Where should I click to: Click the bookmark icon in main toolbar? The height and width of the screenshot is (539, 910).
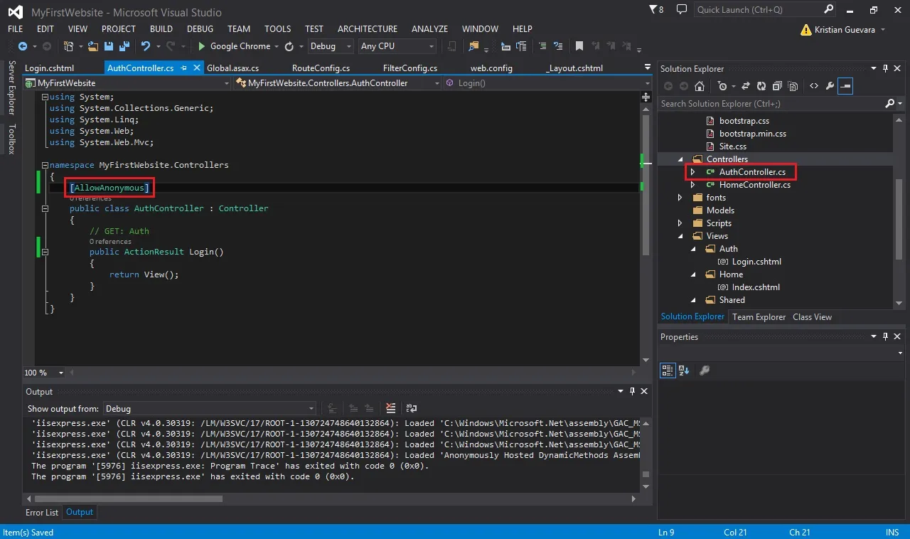(579, 46)
